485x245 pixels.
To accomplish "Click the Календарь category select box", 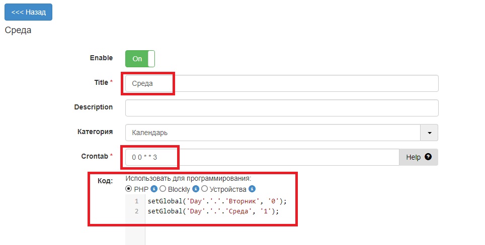I will 272,133.
